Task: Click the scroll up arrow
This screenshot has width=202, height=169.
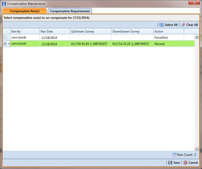Action: pos(197,37)
